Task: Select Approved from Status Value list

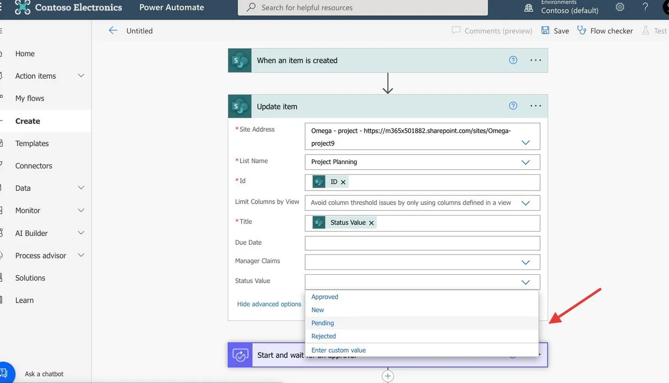Action: [x=422, y=297]
